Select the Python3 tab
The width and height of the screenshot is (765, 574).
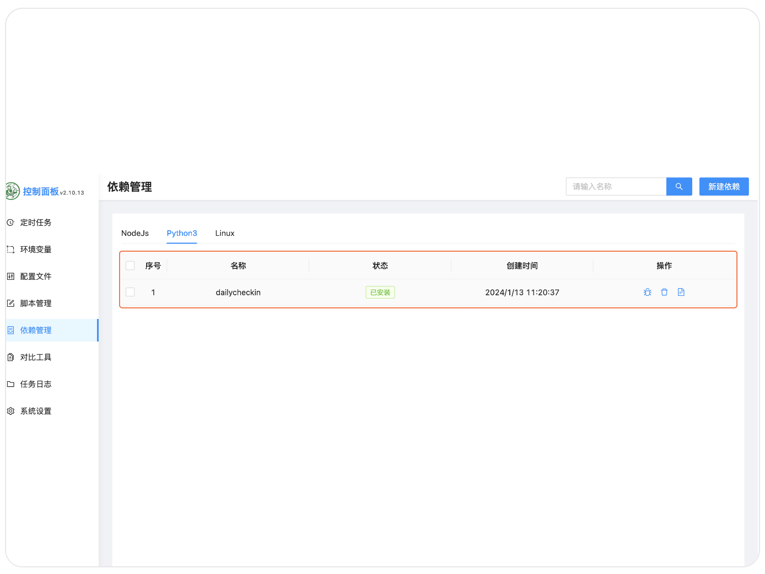point(182,234)
